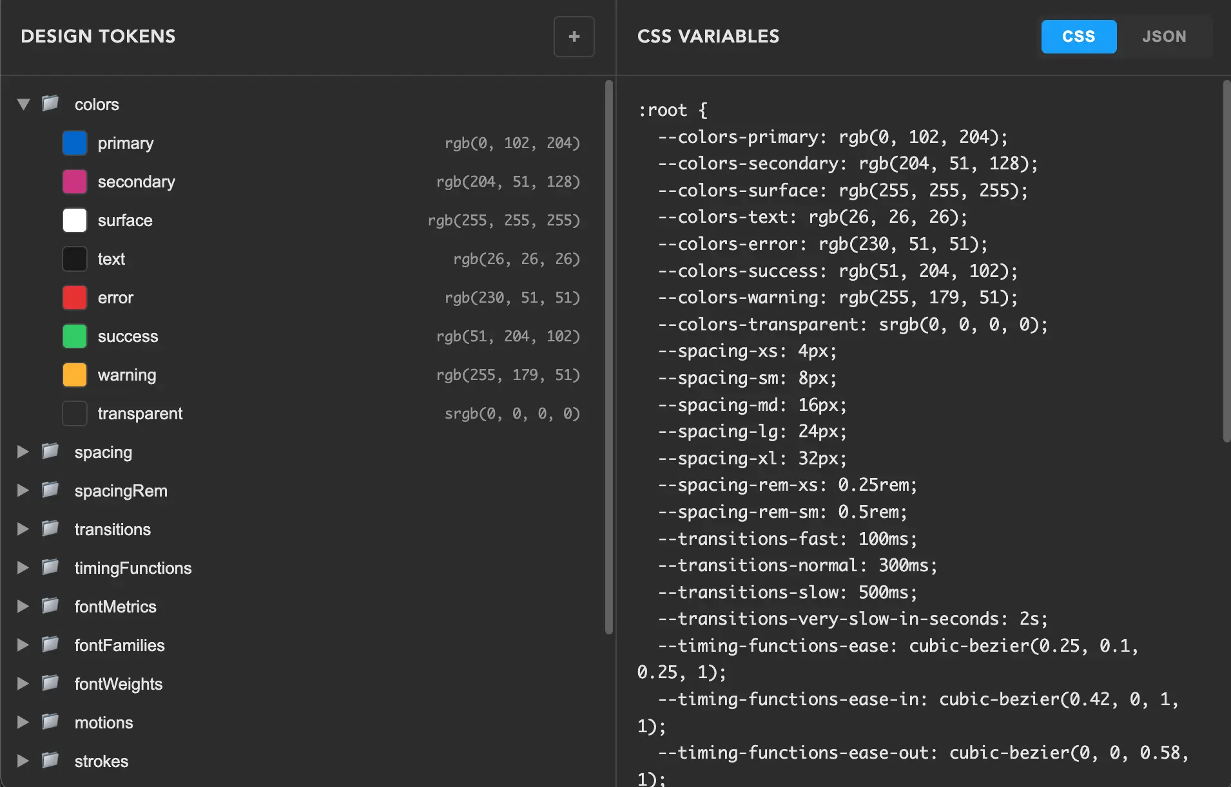Click the transitions folder icon
Image resolution: width=1231 pixels, height=787 pixels.
pos(50,529)
